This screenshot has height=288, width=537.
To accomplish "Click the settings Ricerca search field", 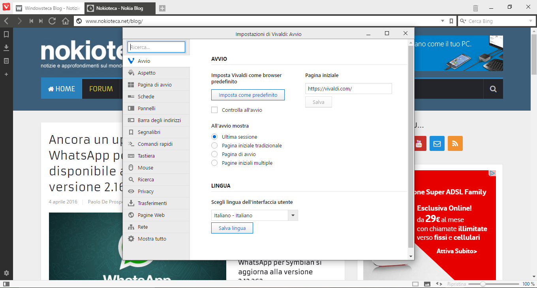I will 156,47.
